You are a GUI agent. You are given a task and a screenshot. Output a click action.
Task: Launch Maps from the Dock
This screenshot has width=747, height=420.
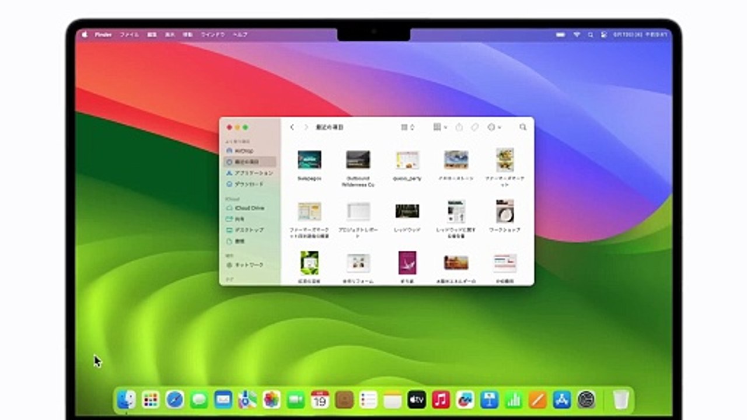coord(247,400)
